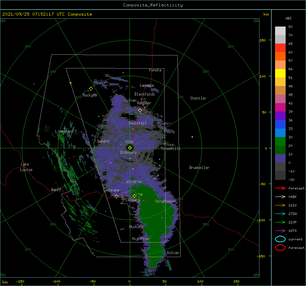Click the Blackfalds city label
This screenshot has width=306, height=286.
pyautogui.click(x=144, y=94)
